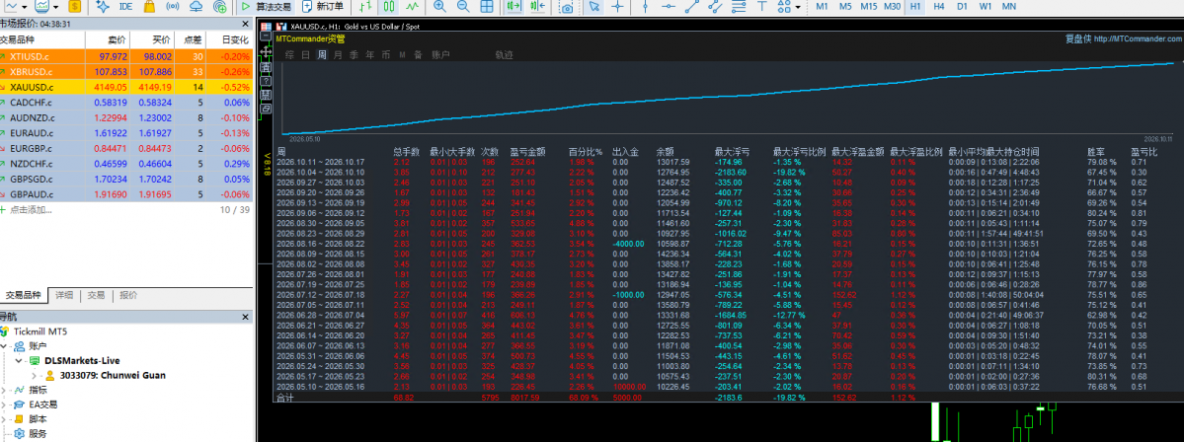Select the Fibonacci retracement tool
This screenshot has width=1184, height=442.
coord(740,7)
